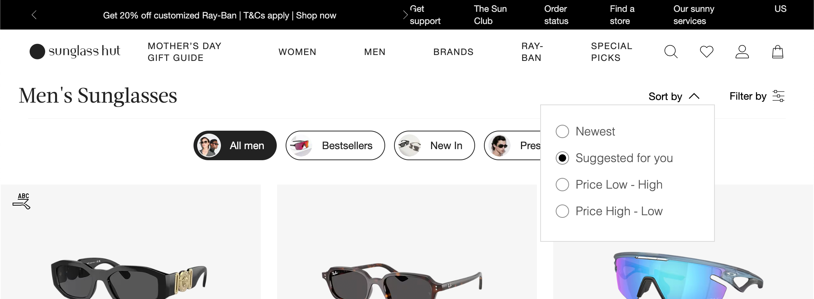Open the shopping bag icon
This screenshot has height=299, width=814.
tap(777, 52)
